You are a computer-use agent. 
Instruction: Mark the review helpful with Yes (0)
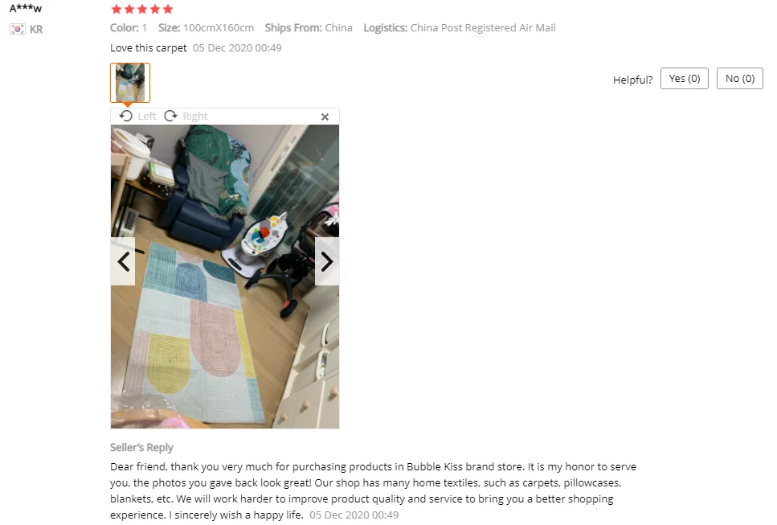tap(685, 78)
